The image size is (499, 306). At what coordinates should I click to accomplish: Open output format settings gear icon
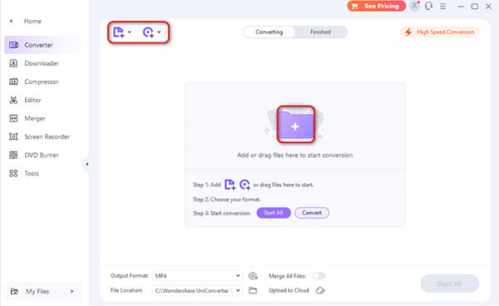coord(253,276)
